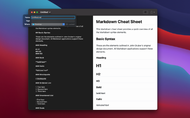Click the 'H3' heading in preview
Viewport: 190px width, 118px height.
click(x=98, y=81)
